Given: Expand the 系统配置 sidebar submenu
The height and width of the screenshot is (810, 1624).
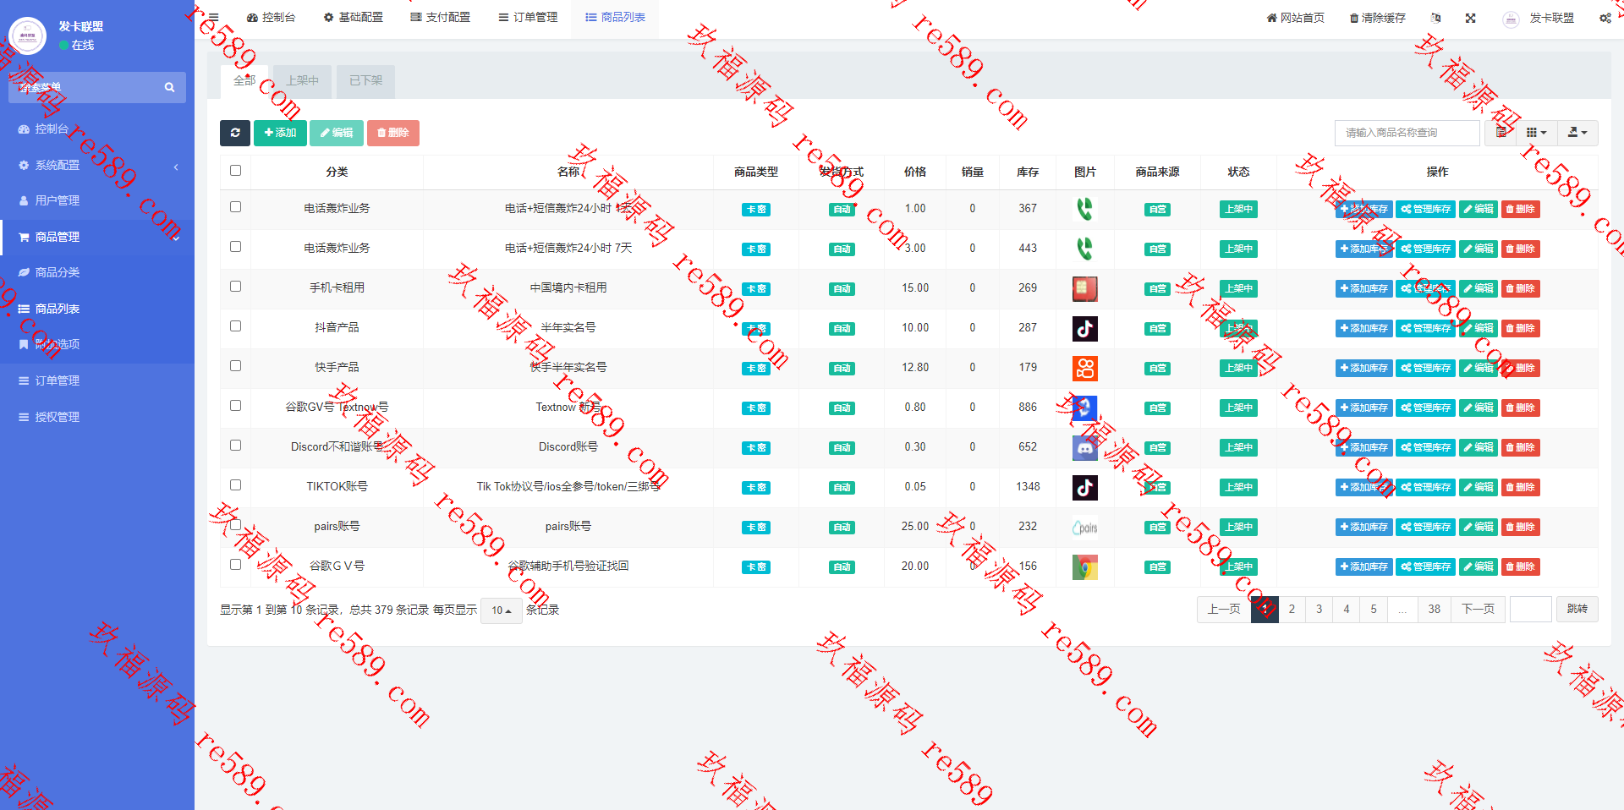Looking at the screenshot, I should pos(96,165).
